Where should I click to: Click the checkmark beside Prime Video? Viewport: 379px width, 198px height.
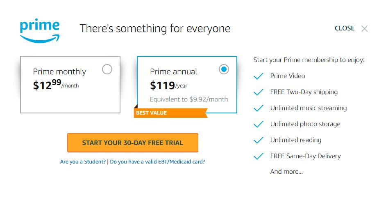[x=258, y=76]
